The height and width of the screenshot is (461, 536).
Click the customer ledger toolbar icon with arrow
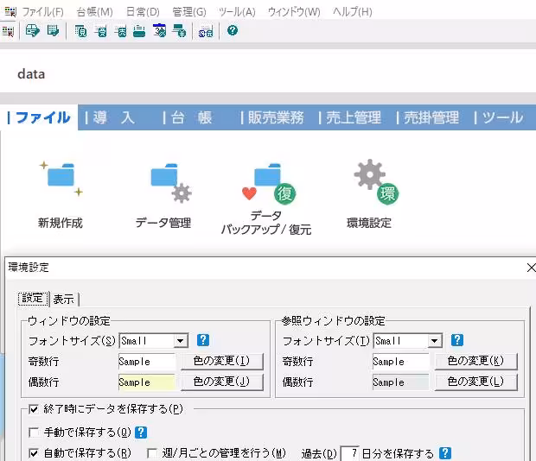click(x=33, y=31)
